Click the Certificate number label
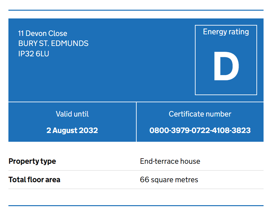The width and height of the screenshot is (271, 211). click(200, 114)
